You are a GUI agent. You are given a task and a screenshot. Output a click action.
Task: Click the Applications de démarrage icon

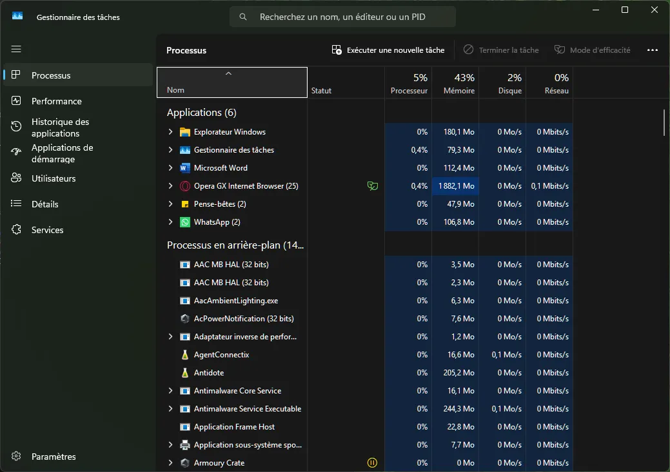[16, 151]
